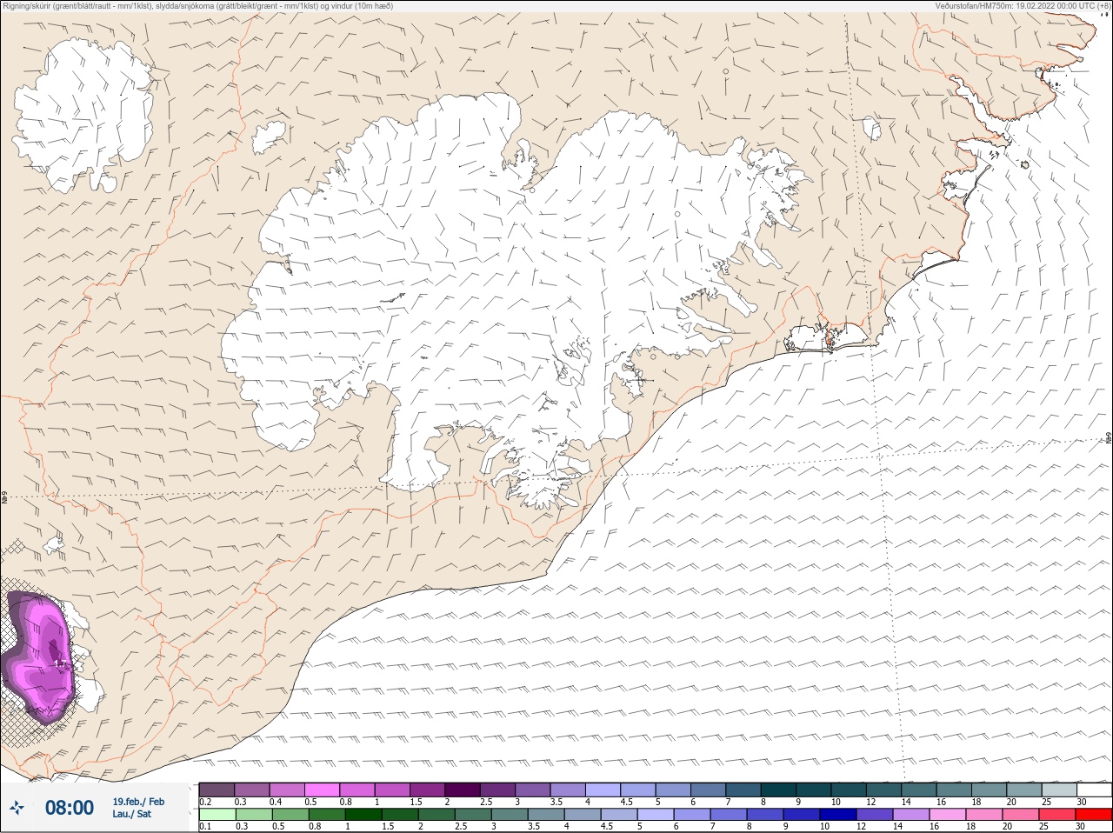Pick the top-row swatch between 4 and 4.5
The width and height of the screenshot is (1113, 833).
[603, 790]
